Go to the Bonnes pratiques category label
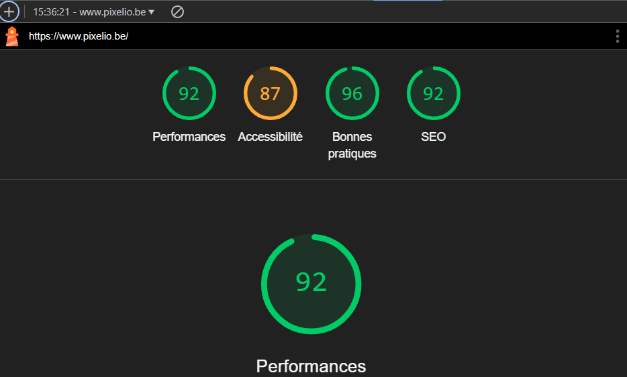The image size is (627, 377). (352, 145)
